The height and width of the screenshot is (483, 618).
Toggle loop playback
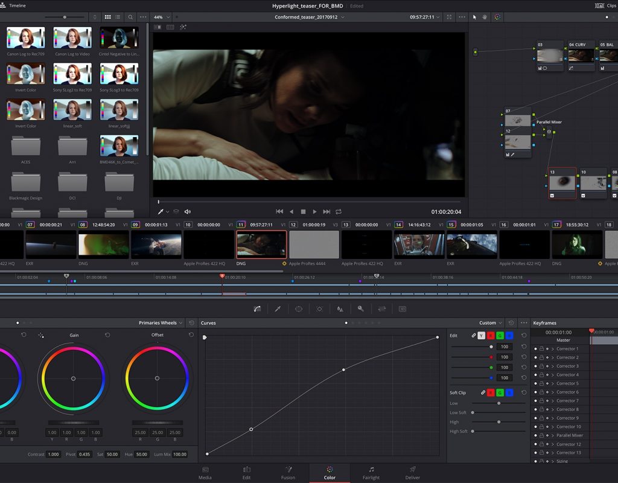click(x=339, y=212)
